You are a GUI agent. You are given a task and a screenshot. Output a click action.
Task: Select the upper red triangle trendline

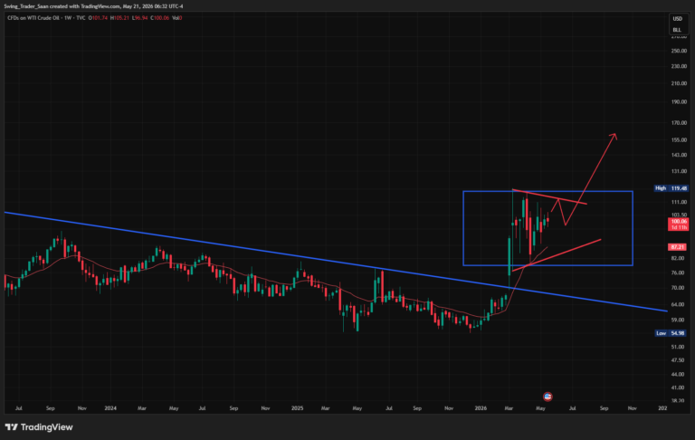549,197
